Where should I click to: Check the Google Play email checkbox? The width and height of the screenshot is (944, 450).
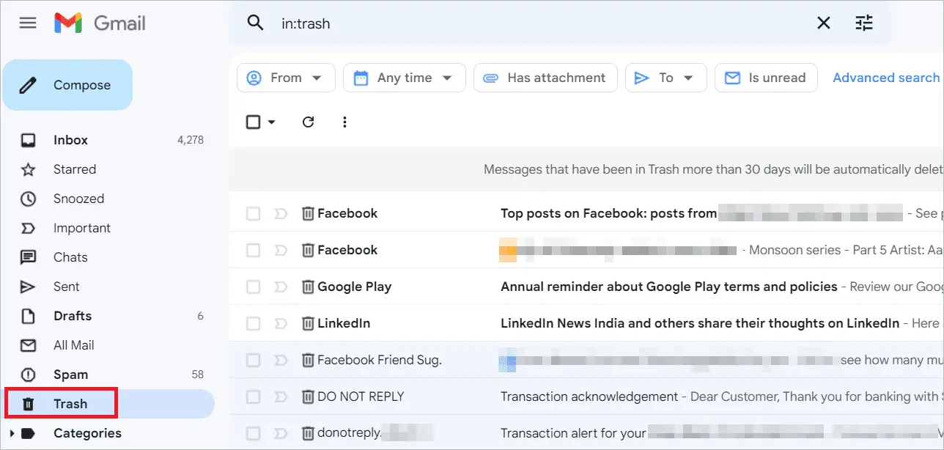pos(253,287)
